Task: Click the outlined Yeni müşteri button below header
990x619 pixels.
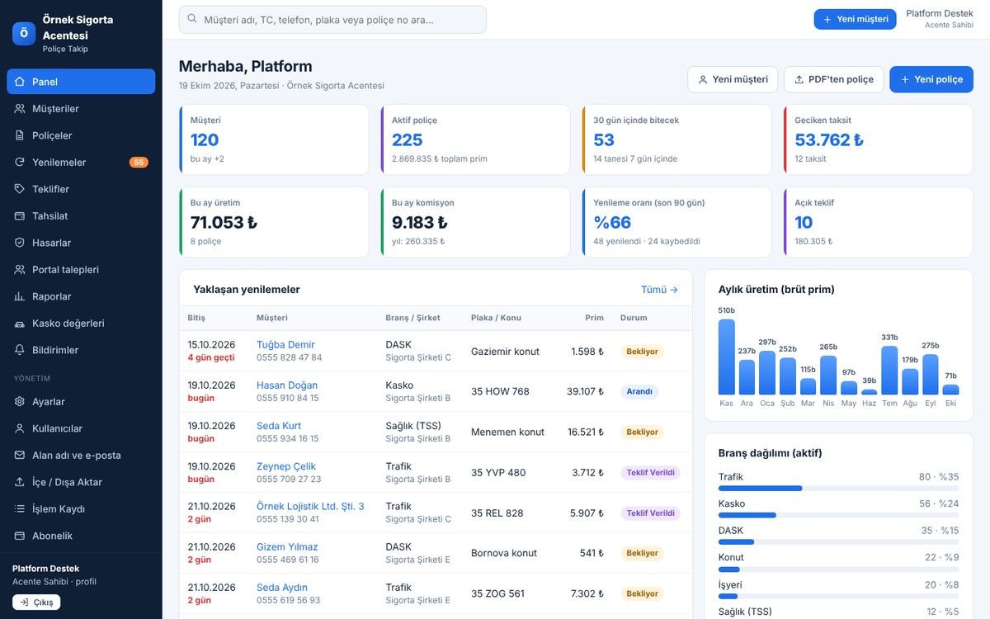Action: click(x=733, y=79)
